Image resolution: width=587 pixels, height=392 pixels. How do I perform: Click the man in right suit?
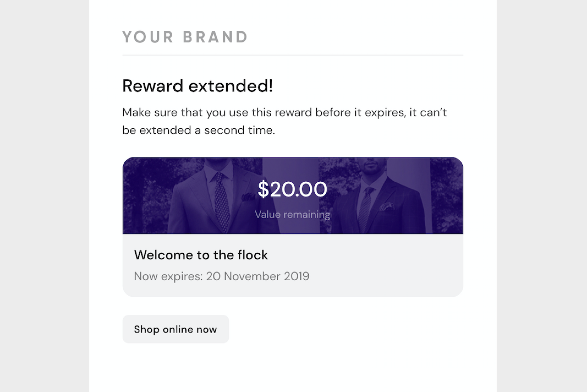pos(377,197)
